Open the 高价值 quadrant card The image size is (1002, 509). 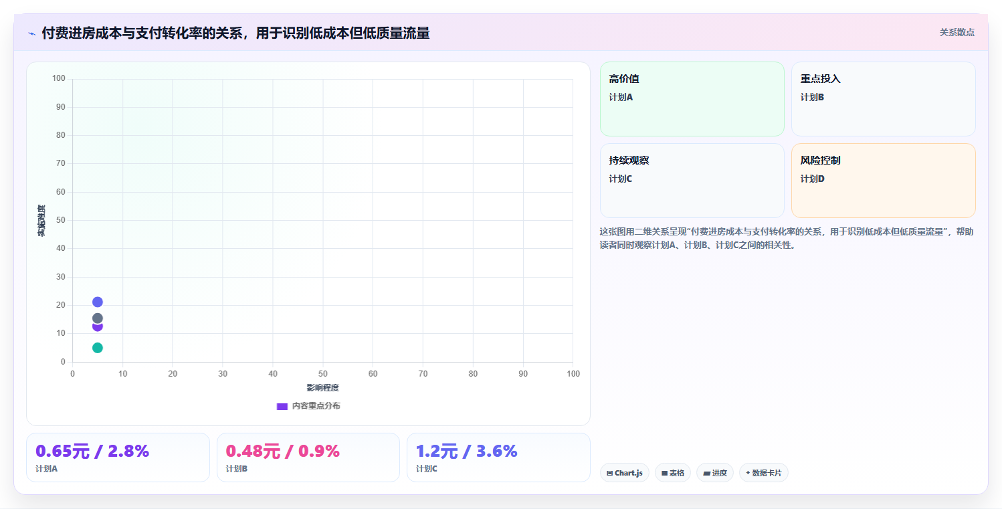692,99
